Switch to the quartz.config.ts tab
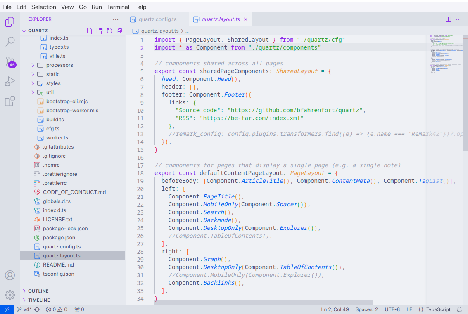 [157, 19]
